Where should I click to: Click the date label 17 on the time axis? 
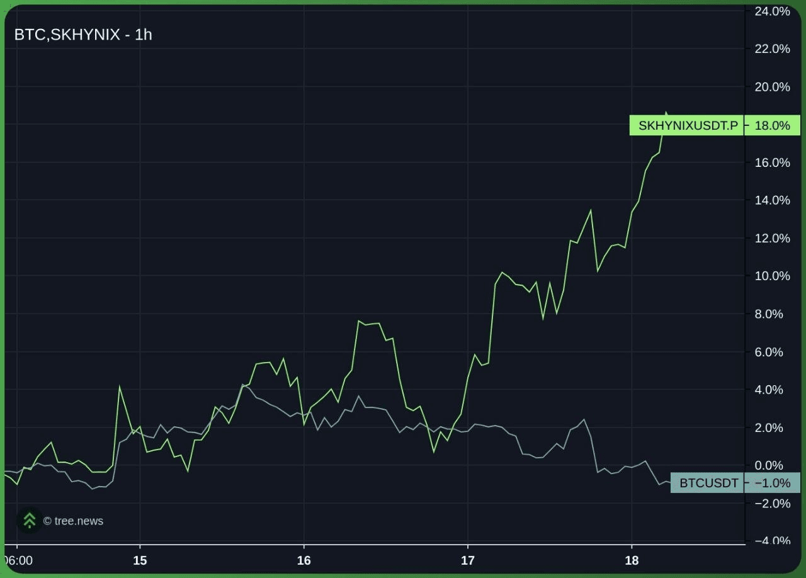click(468, 560)
